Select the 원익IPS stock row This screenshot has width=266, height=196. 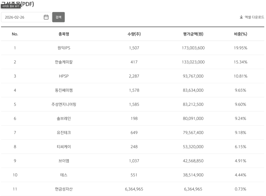[64, 48]
